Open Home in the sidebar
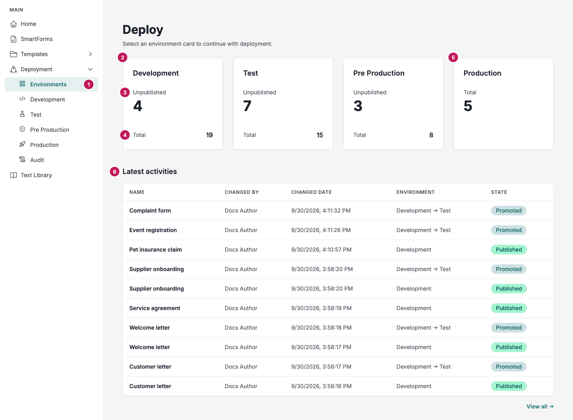 click(x=51, y=24)
